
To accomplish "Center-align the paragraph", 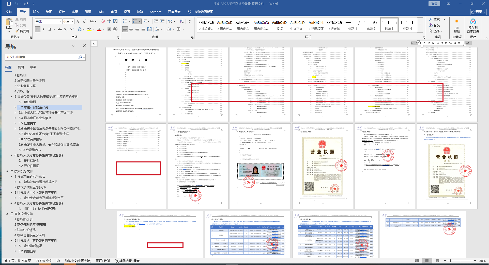I will [x=131, y=29].
